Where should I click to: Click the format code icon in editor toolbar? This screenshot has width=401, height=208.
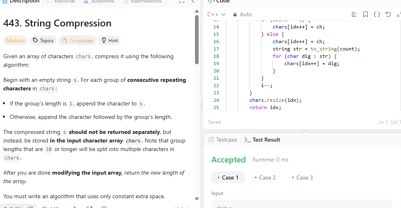(x=354, y=14)
